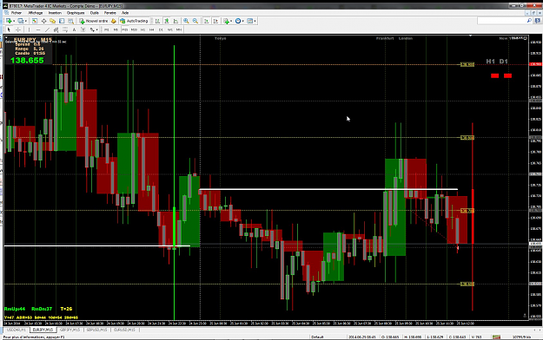Switch timeframe to M1

coord(106,29)
